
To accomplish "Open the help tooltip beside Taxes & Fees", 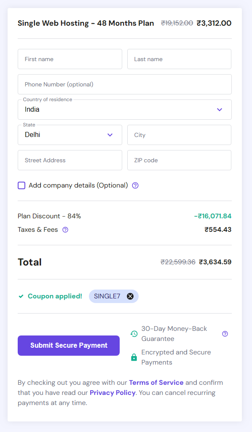I will [x=65, y=230].
